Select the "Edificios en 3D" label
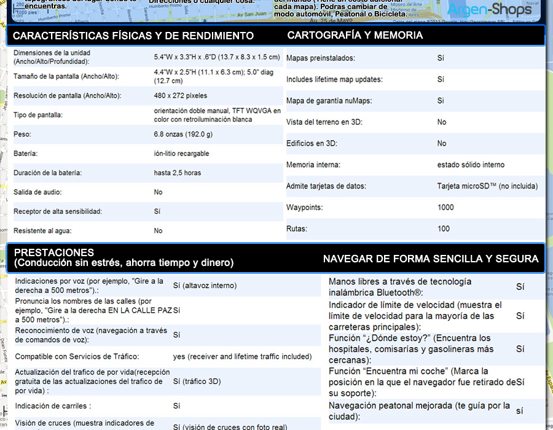 [312, 144]
